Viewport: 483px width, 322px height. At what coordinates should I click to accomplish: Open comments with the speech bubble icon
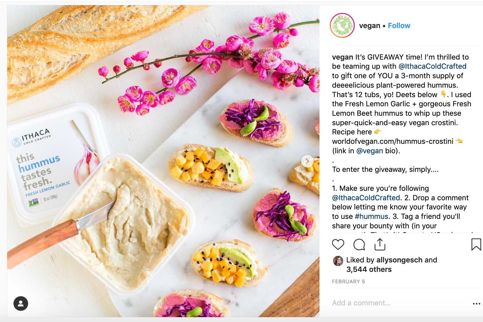pos(359,245)
